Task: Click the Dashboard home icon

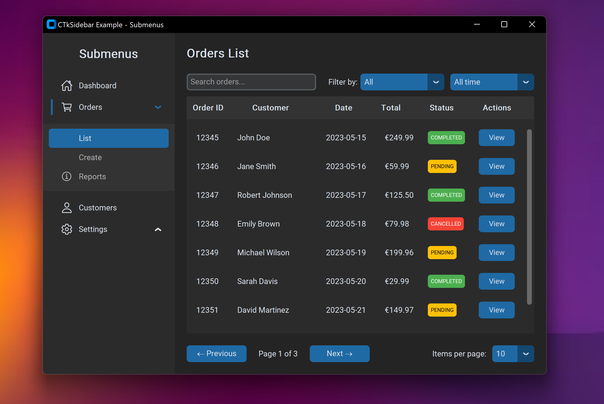Action: point(67,86)
